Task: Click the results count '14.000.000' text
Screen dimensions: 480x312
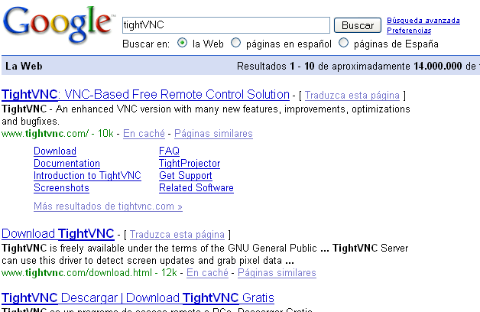Action: (x=437, y=66)
